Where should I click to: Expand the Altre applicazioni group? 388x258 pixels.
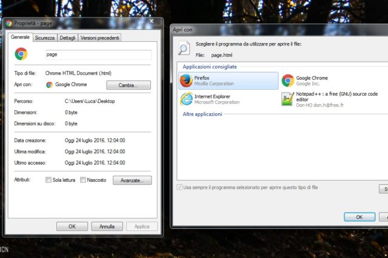(202, 114)
